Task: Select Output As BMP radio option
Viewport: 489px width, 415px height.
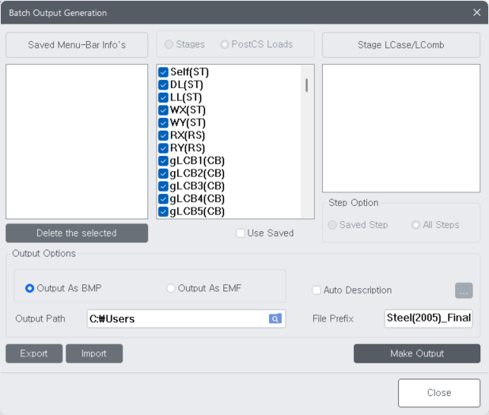Action: click(30, 288)
